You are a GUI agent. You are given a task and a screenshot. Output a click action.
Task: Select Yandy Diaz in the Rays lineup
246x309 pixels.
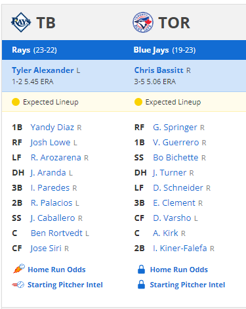point(52,128)
